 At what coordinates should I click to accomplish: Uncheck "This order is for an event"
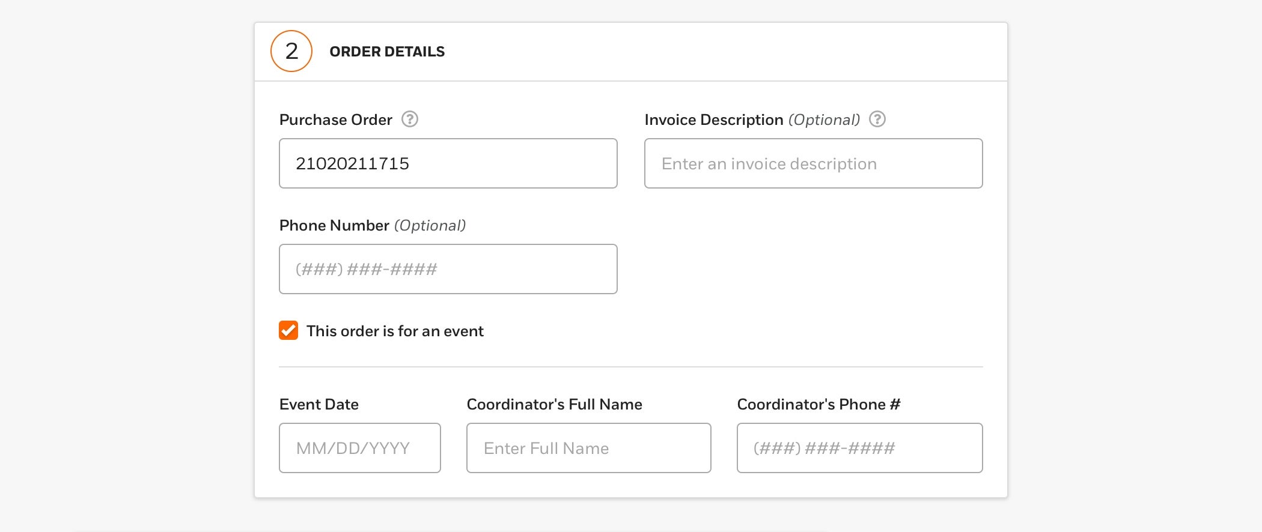pos(288,330)
